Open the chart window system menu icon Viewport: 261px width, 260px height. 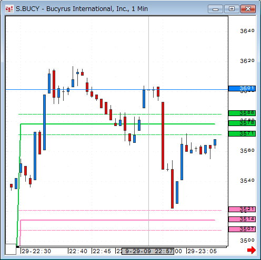tap(9, 9)
